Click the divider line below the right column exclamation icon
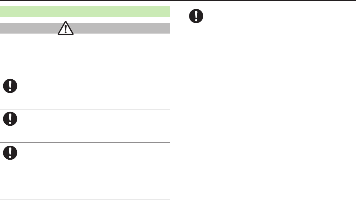 point(271,56)
